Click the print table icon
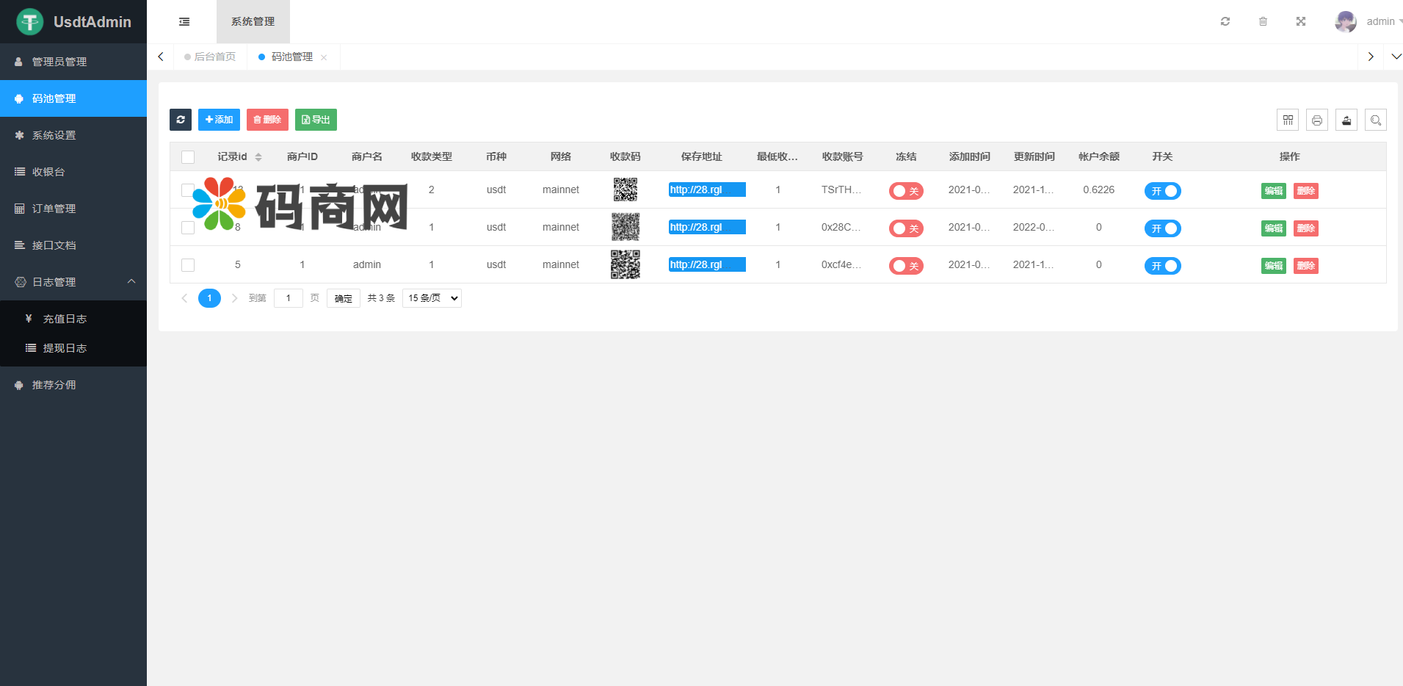The height and width of the screenshot is (686, 1403). [x=1316, y=120]
